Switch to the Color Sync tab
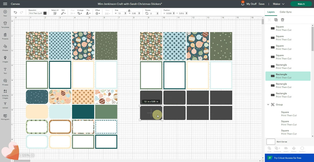314x162 pixels. [x=285, y=12]
